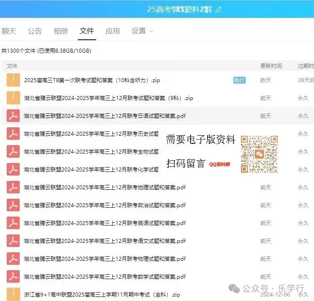The width and height of the screenshot is (314, 301).
Task: Open 联考生物试题 file name
Action: (x=91, y=151)
